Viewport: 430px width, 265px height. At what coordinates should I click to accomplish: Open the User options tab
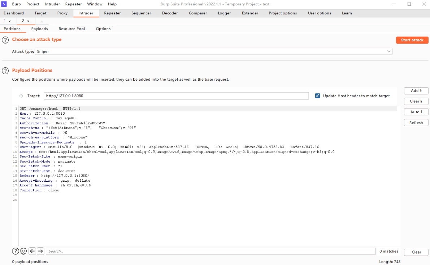coord(320,13)
